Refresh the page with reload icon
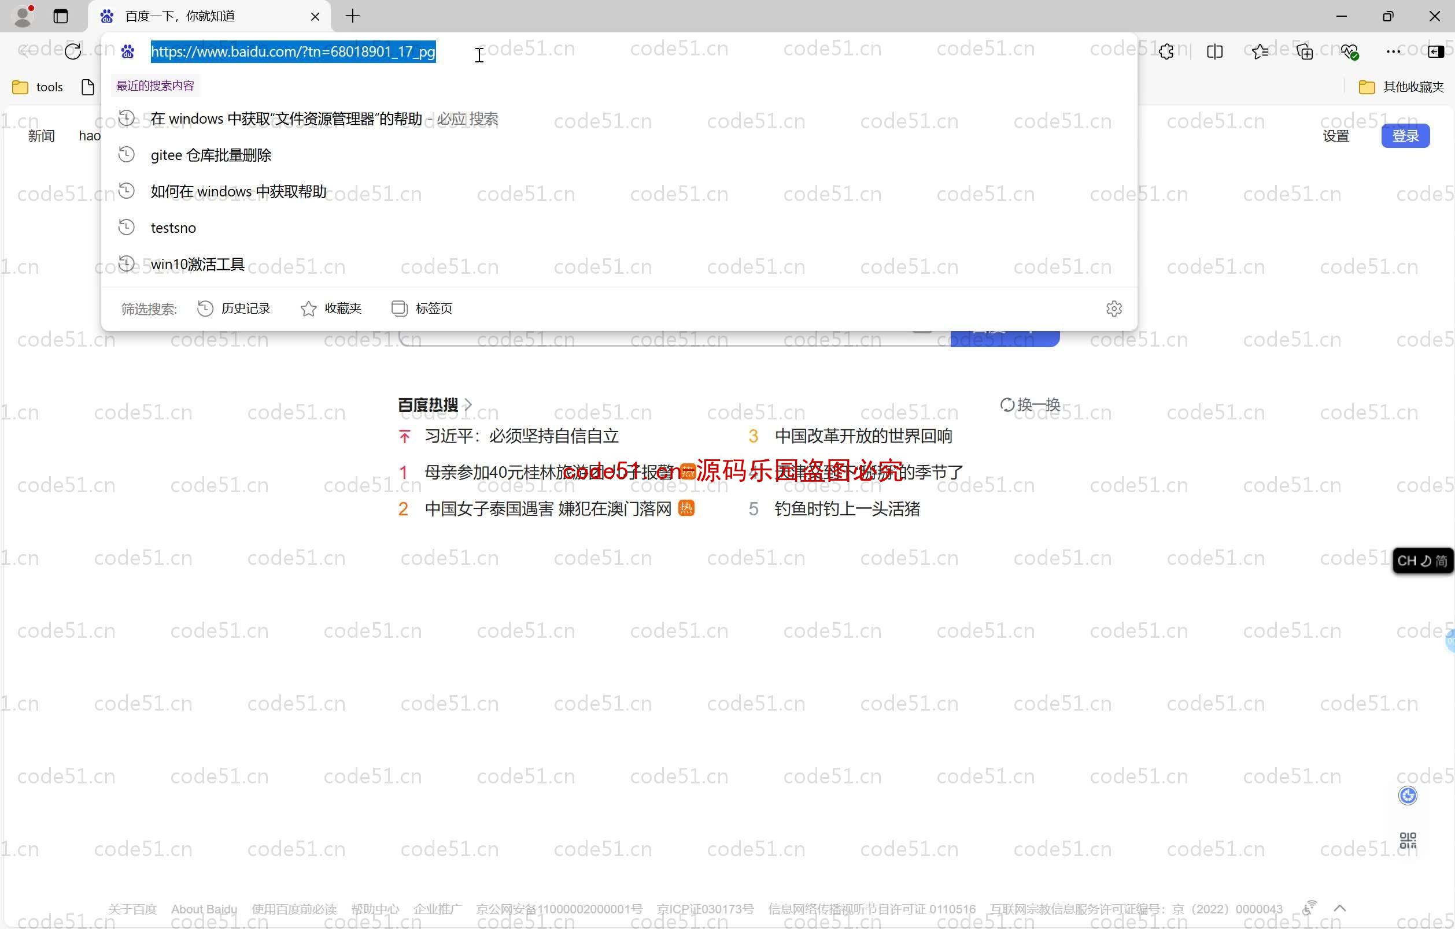 click(x=73, y=51)
